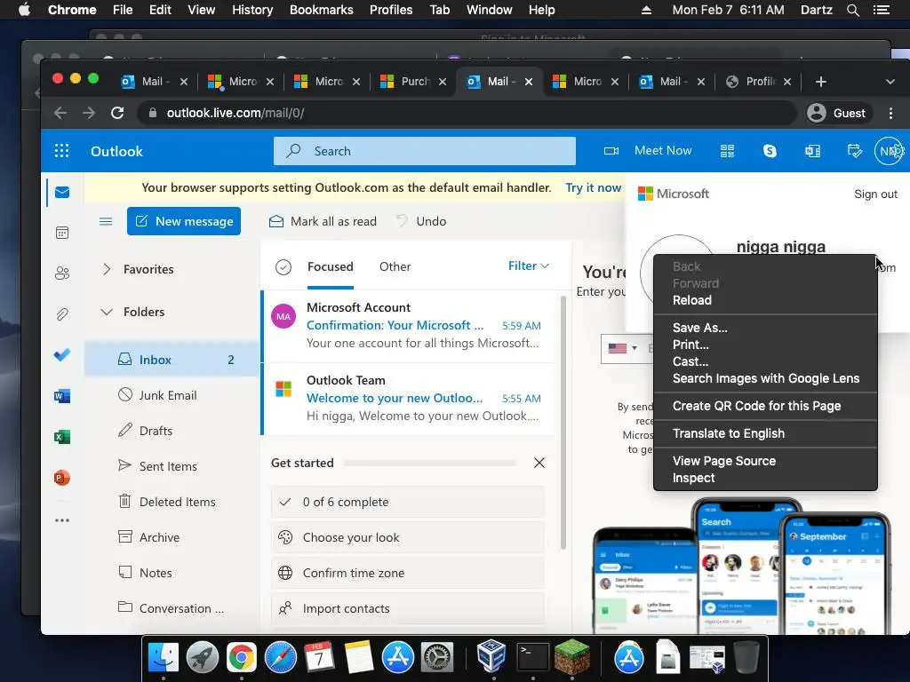Screen dimensions: 910x682
Task: Open Skype from Outlook header
Action: click(770, 151)
